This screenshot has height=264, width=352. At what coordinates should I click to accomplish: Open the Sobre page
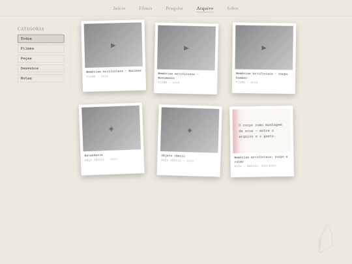(233, 8)
